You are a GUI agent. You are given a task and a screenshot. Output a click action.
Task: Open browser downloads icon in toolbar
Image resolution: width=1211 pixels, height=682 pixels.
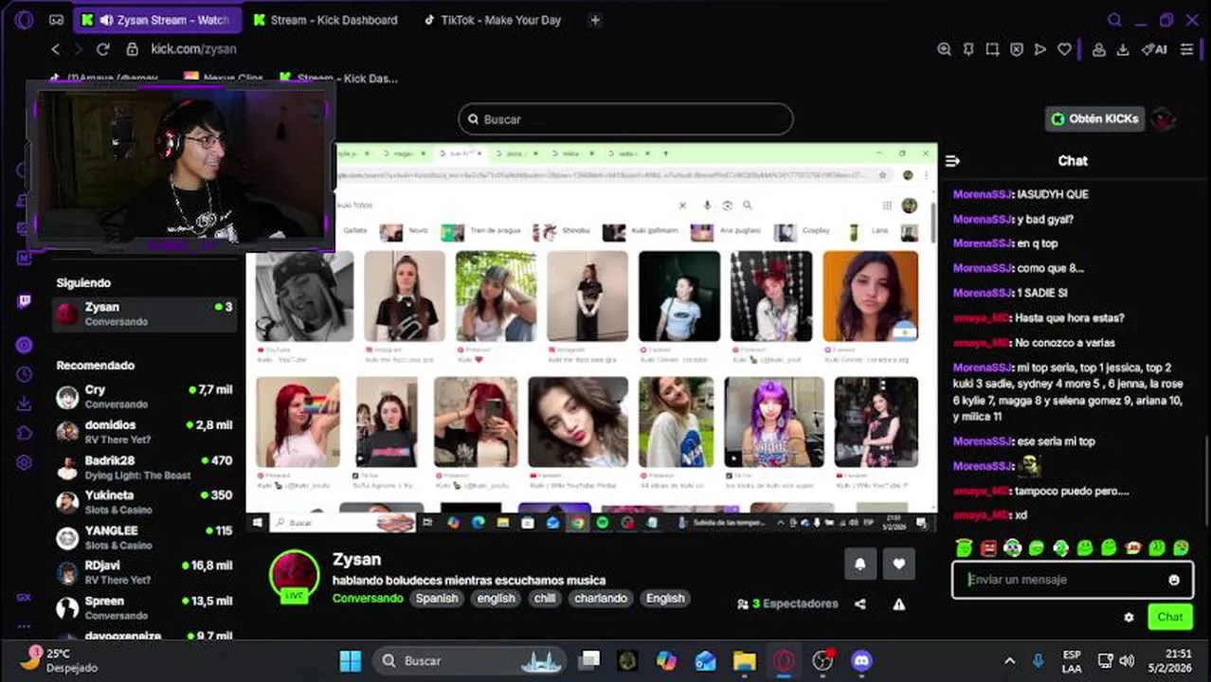coord(1123,49)
